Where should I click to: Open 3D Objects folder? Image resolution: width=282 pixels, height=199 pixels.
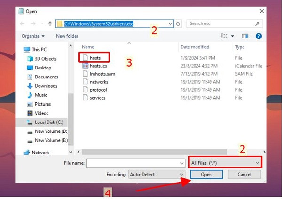41,59
